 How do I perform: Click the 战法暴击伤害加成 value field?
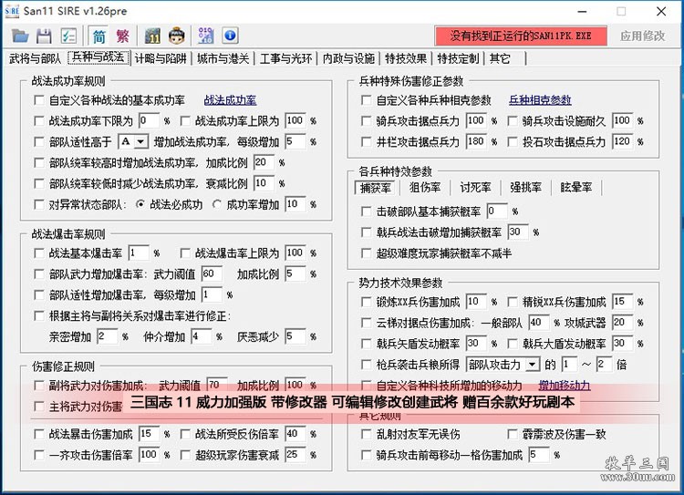(x=149, y=435)
